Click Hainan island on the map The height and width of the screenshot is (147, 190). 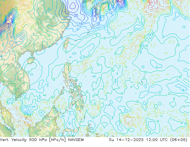pos(31,60)
